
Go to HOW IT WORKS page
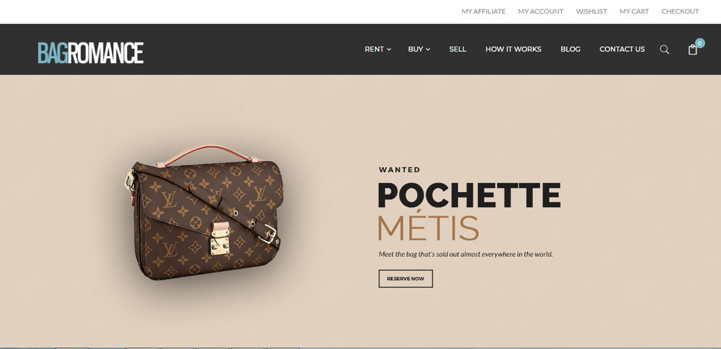pos(513,49)
